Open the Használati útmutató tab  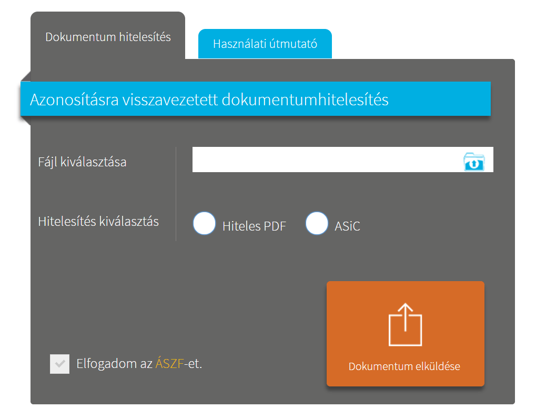(265, 44)
